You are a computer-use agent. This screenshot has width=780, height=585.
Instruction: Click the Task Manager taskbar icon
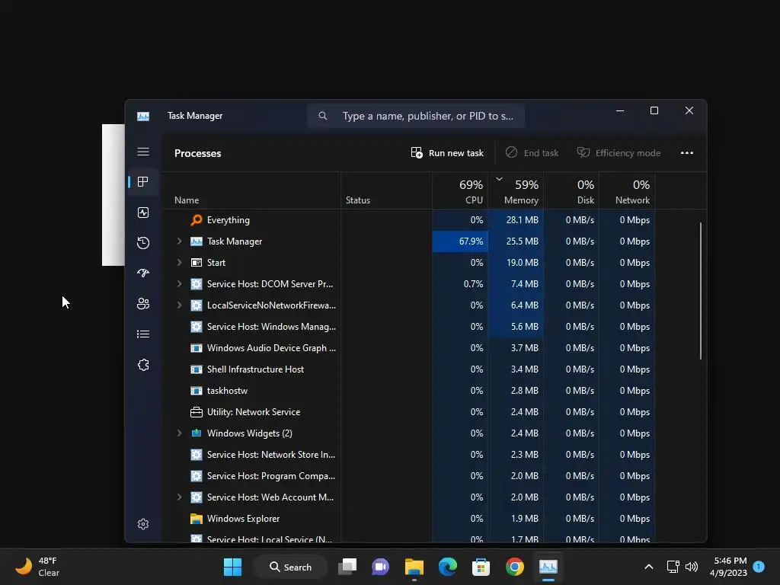coord(548,567)
